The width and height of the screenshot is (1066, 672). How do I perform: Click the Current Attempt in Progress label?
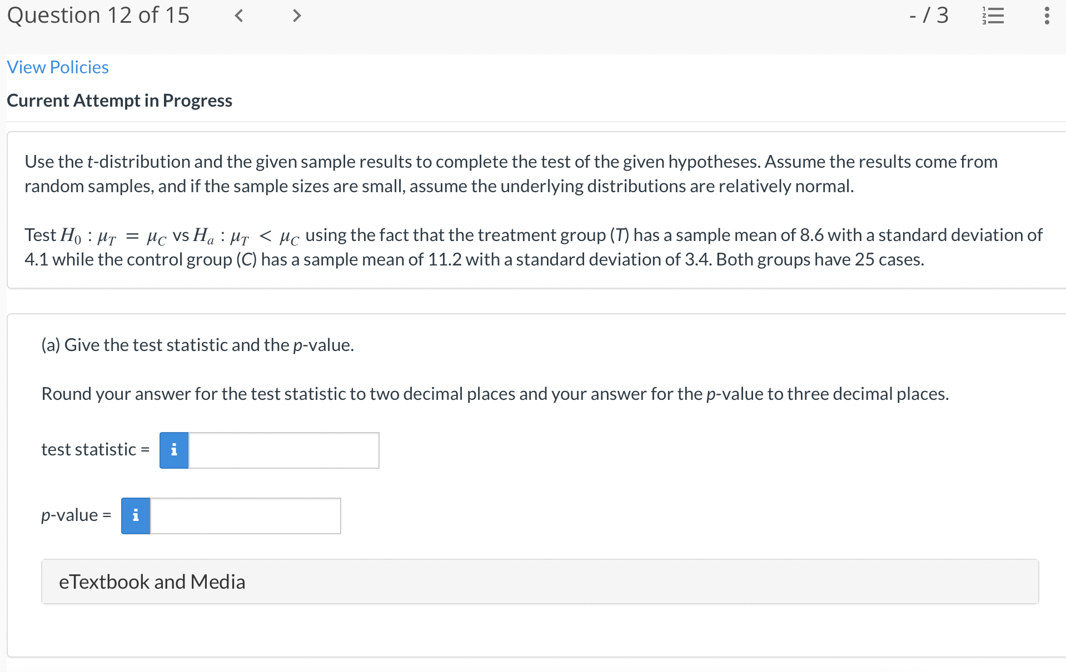(x=119, y=101)
